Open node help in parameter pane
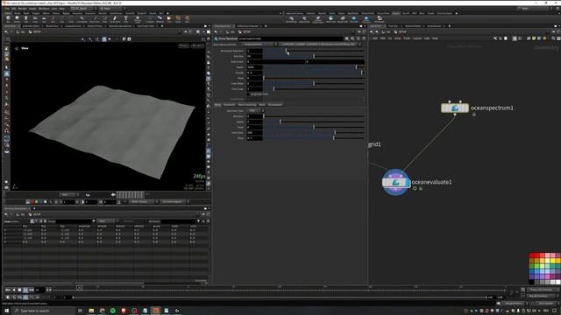Screen dimensions: 561x315 click(x=364, y=38)
